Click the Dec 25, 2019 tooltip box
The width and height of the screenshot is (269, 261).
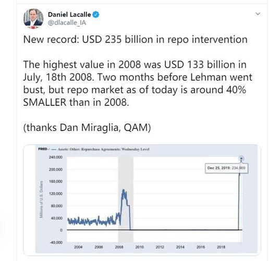pyautogui.click(x=226, y=168)
